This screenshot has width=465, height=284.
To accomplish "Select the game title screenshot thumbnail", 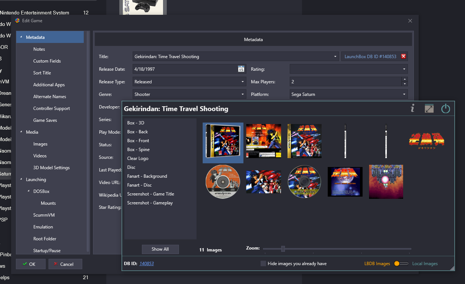I will click(345, 182).
